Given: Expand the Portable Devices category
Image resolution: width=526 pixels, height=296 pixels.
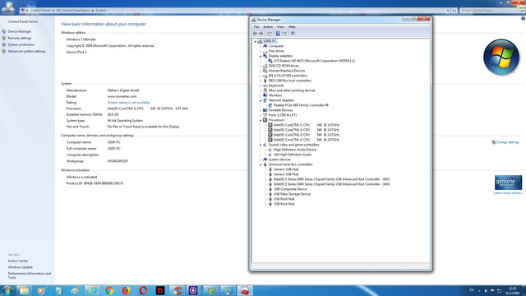Looking at the screenshot, I should [261, 110].
